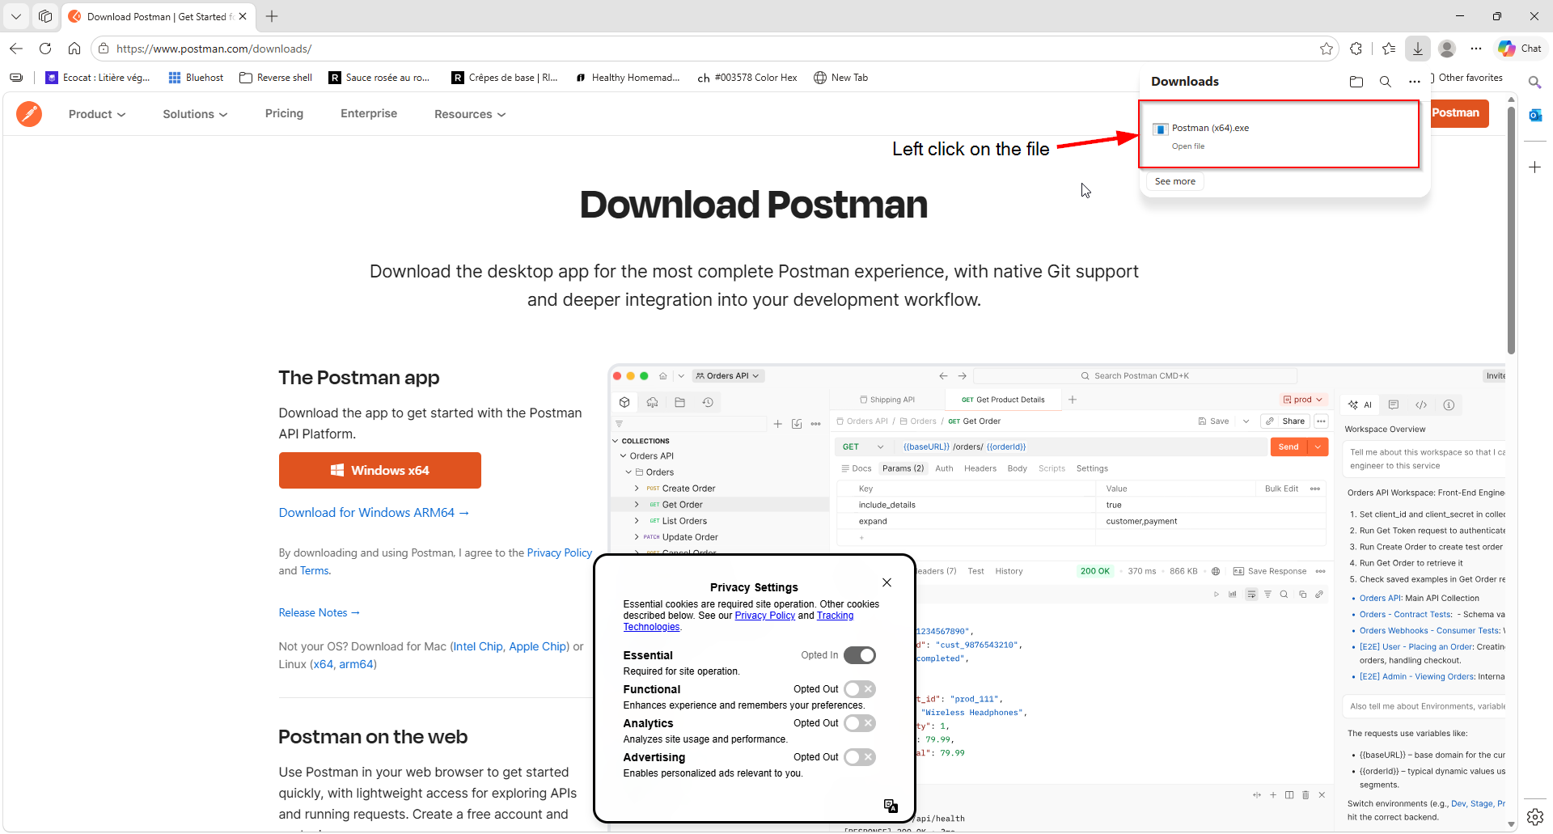The height and width of the screenshot is (834, 1553).
Task: Enable the Analytics cookies switch
Action: point(860,723)
